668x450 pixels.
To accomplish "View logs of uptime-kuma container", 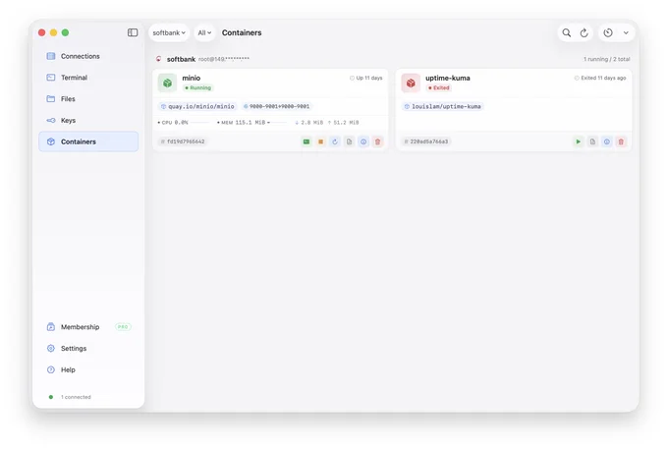I will (x=592, y=141).
